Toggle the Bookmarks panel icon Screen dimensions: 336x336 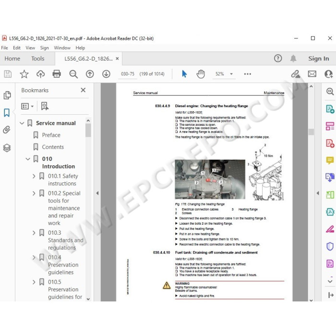[7, 112]
